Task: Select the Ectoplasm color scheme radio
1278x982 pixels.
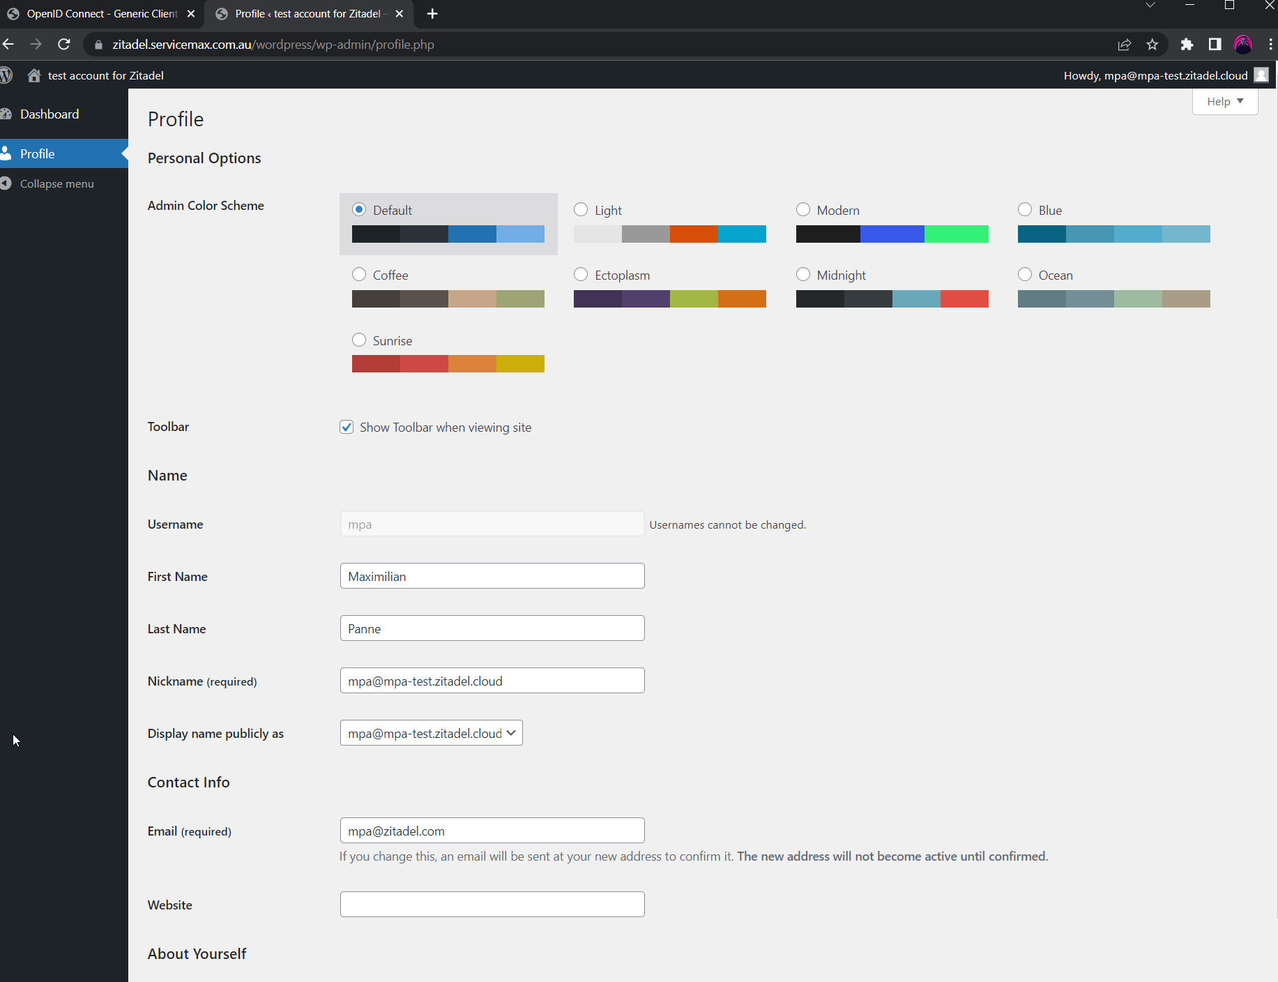Action: coord(581,274)
